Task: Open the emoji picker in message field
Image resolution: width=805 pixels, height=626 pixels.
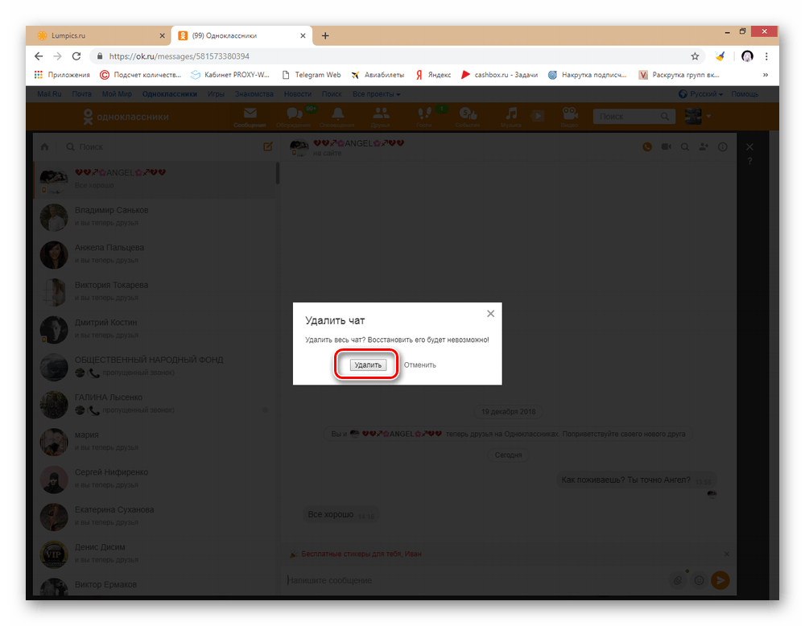Action: tap(699, 580)
